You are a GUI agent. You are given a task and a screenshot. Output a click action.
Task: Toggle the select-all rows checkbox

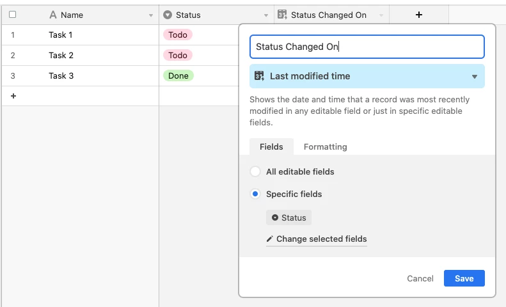13,15
